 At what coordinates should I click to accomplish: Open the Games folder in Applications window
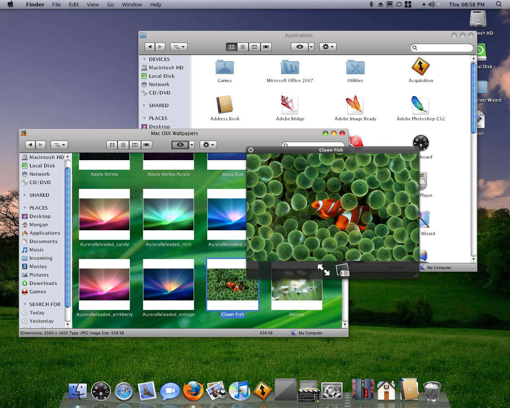pyautogui.click(x=225, y=67)
